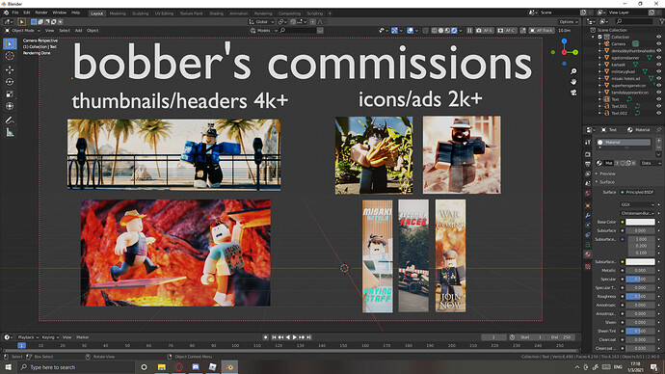This screenshot has height=374, width=665.
Task: Select the Scale tool
Action: 10,94
